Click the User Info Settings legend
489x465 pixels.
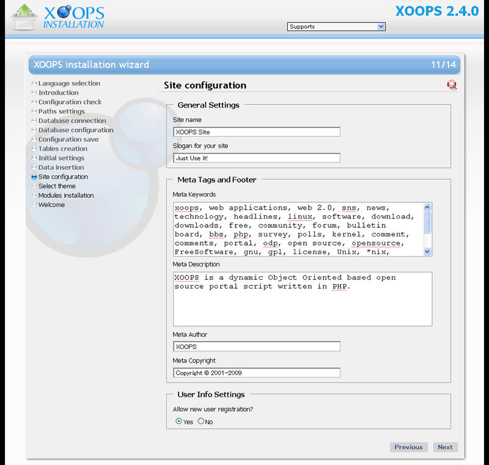coord(211,395)
